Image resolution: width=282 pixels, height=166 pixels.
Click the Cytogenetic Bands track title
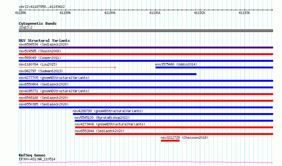coord(38,23)
